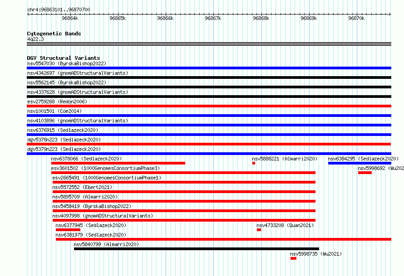Click the small red marker under nsv5888221
Viewport: 404px width, 276px height.
tap(254, 163)
